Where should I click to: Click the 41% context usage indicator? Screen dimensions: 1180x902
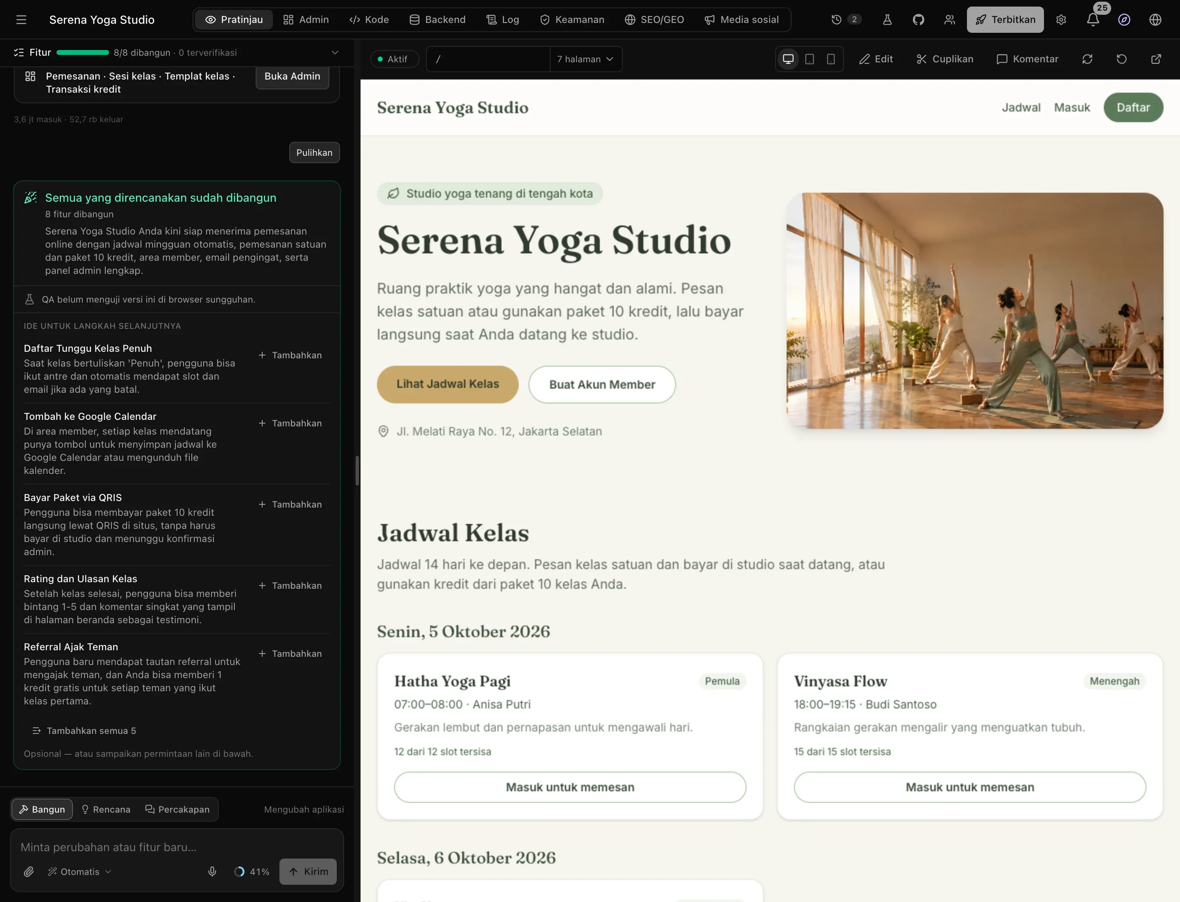pos(252,871)
